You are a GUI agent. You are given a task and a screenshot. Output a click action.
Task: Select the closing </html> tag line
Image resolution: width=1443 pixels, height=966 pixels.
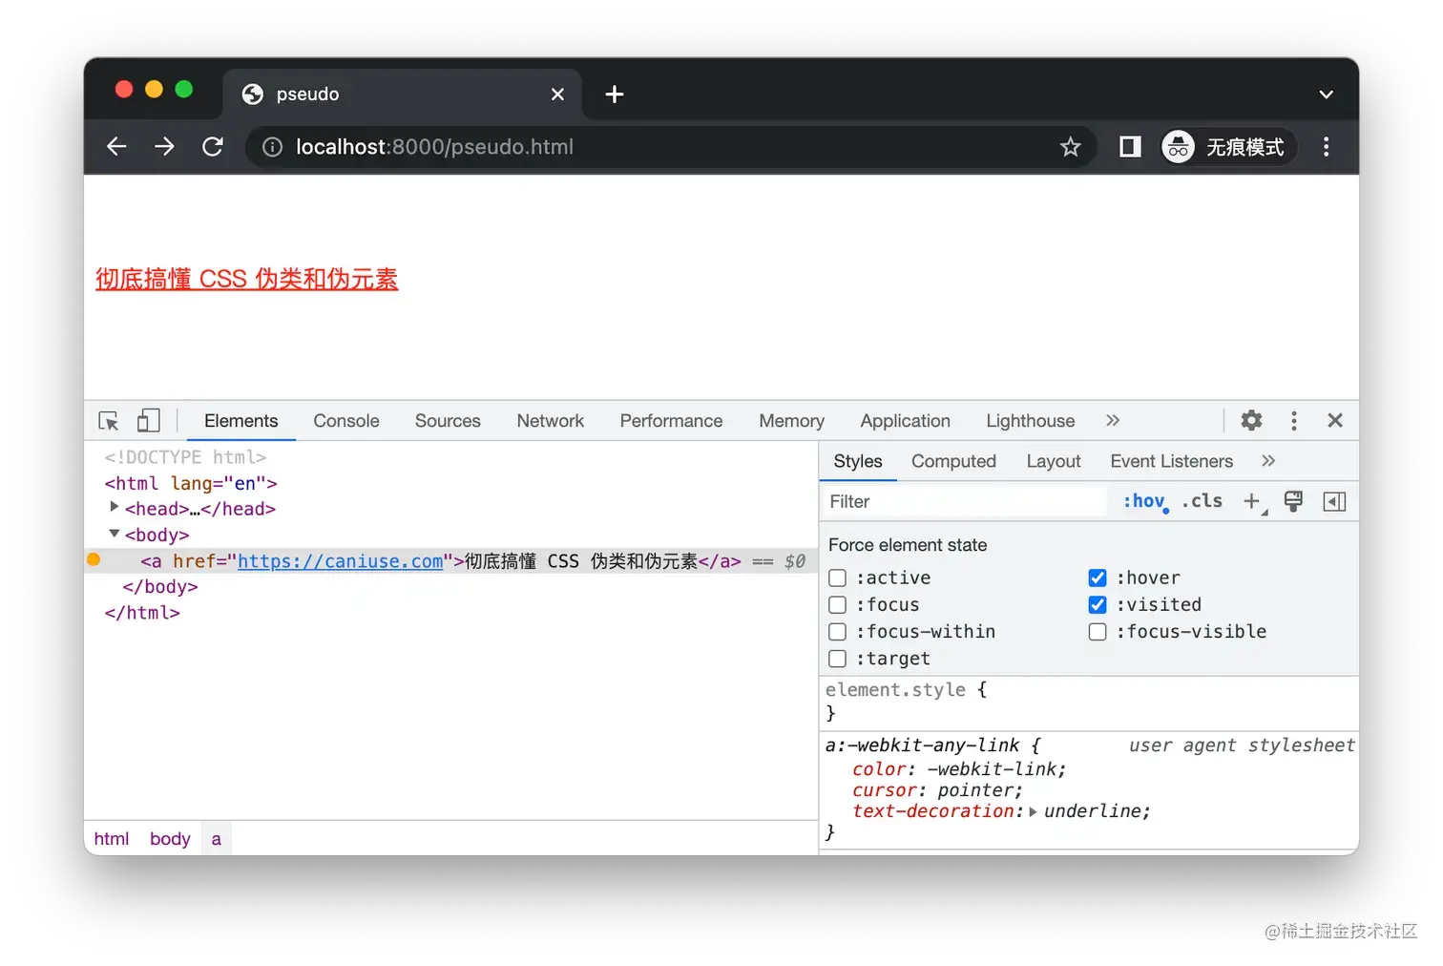click(x=142, y=613)
